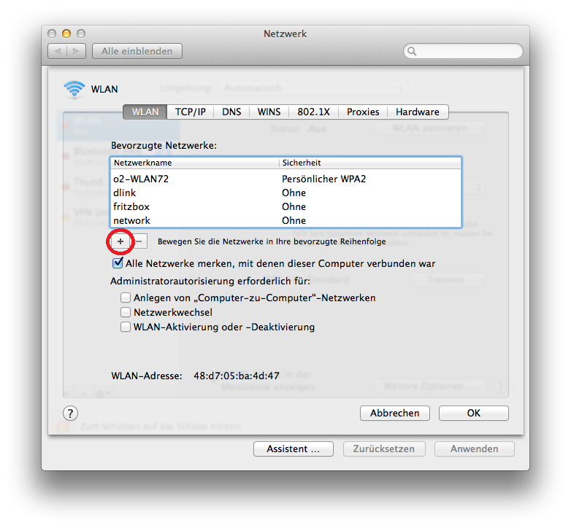Click the yellow minimize window button
The width and height of the screenshot is (571, 528).
[x=66, y=34]
